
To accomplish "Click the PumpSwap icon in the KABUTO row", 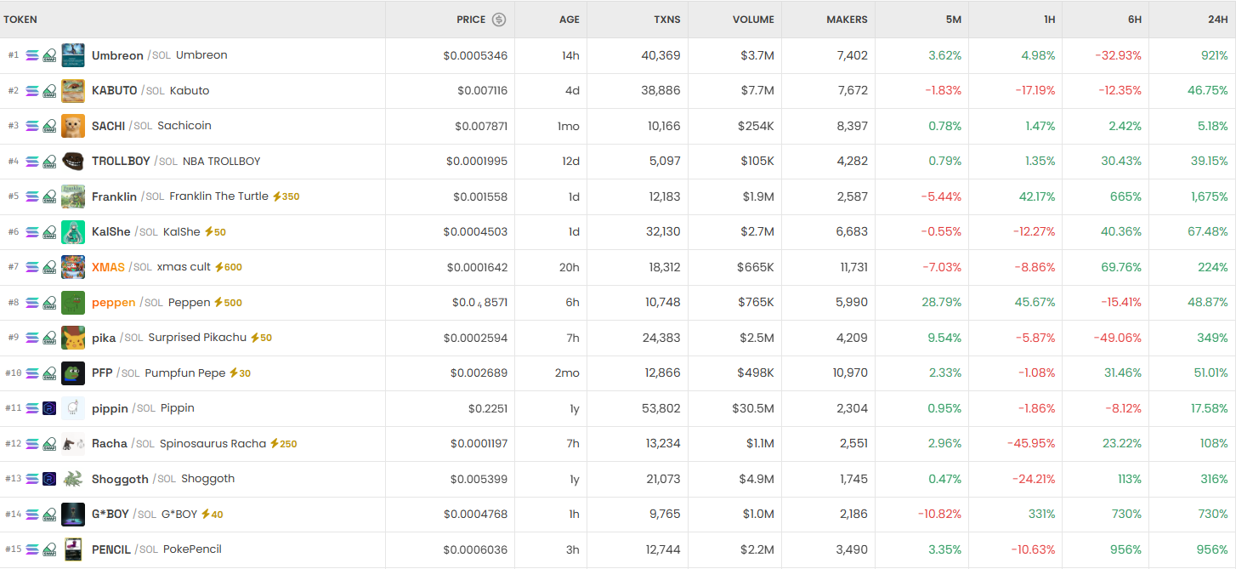I will [49, 91].
